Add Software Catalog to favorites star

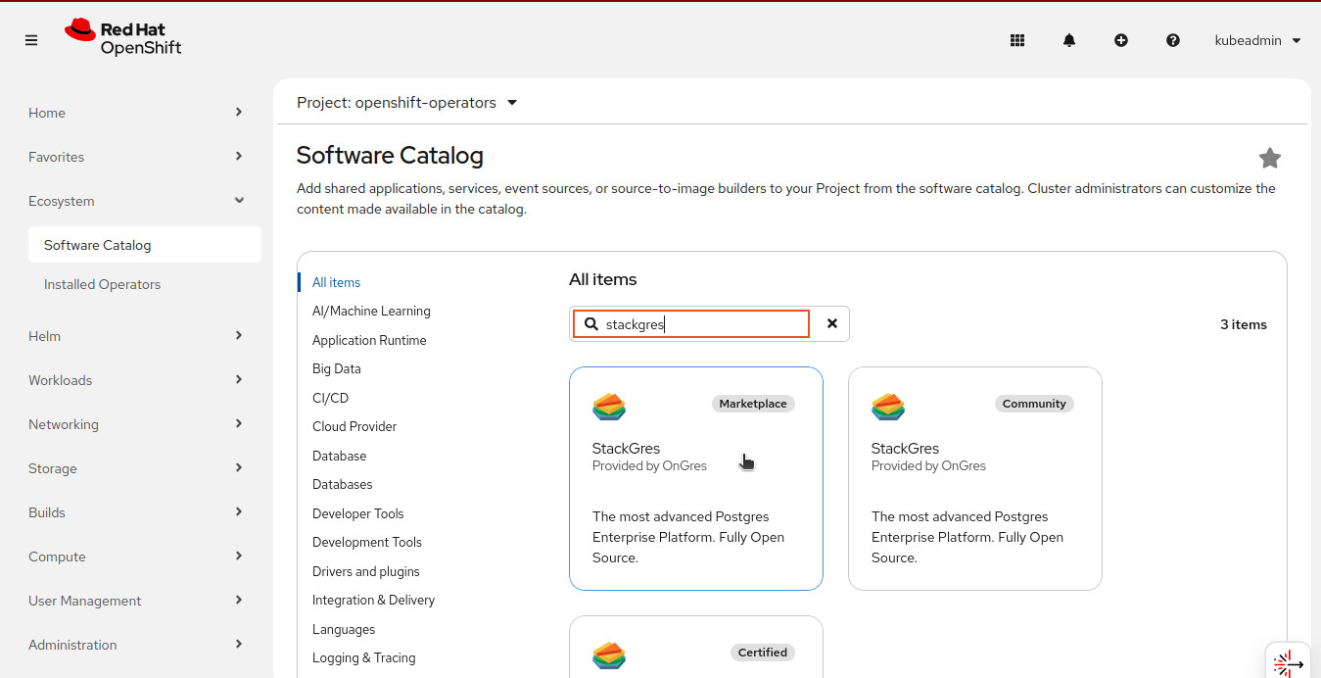coord(1270,158)
